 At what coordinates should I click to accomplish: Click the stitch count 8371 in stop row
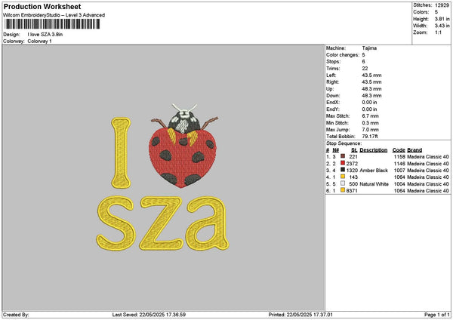pyautogui.click(x=352, y=191)
